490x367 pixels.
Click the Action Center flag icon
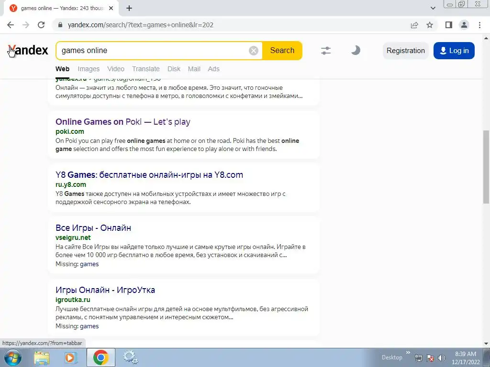pyautogui.click(x=430, y=358)
